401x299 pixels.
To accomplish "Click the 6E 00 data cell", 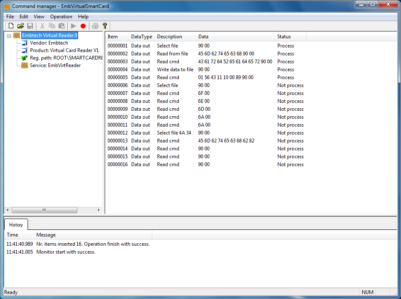I will click(x=203, y=101).
